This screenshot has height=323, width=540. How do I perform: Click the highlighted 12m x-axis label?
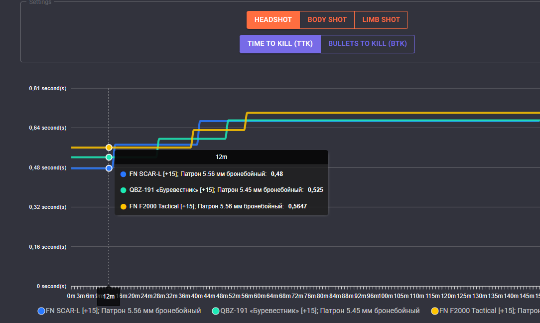coord(109,297)
